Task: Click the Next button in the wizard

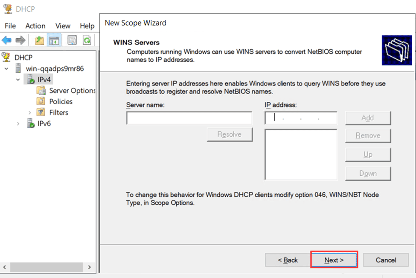Action: pyautogui.click(x=334, y=260)
